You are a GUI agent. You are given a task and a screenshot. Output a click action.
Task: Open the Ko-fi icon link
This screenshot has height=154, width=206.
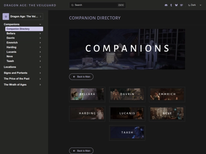pos(181,5)
